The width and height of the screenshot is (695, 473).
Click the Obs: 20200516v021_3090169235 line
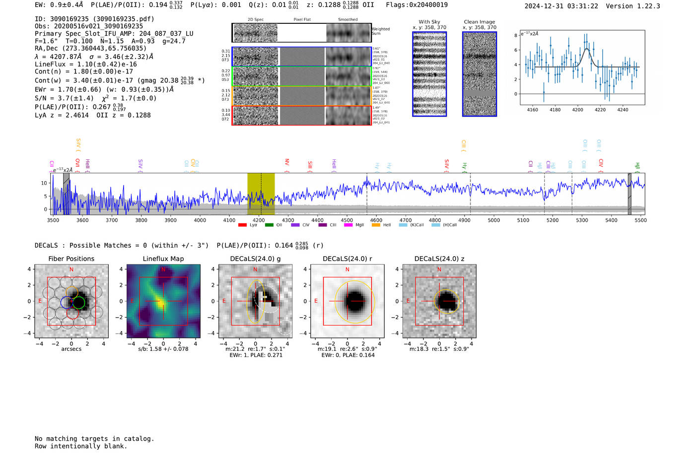(89, 26)
